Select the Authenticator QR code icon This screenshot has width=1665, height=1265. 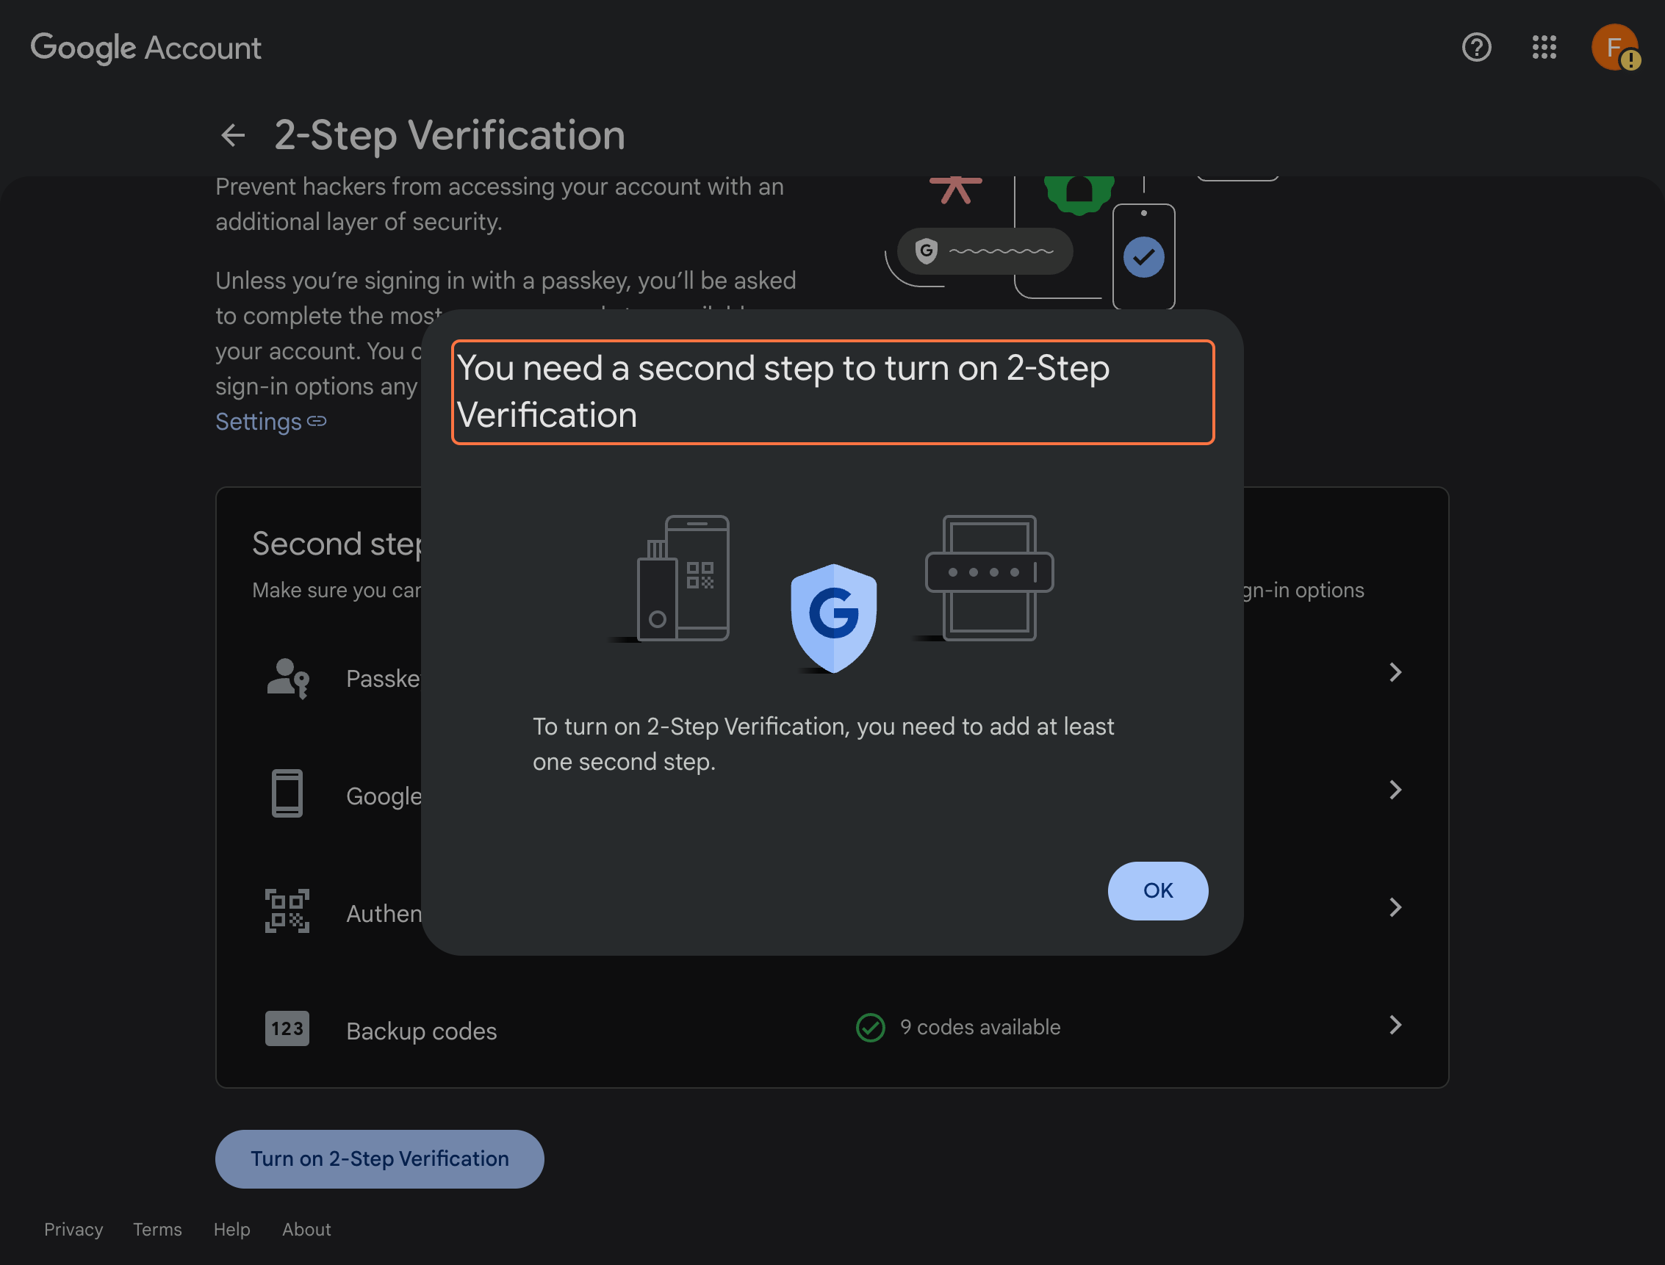click(287, 911)
